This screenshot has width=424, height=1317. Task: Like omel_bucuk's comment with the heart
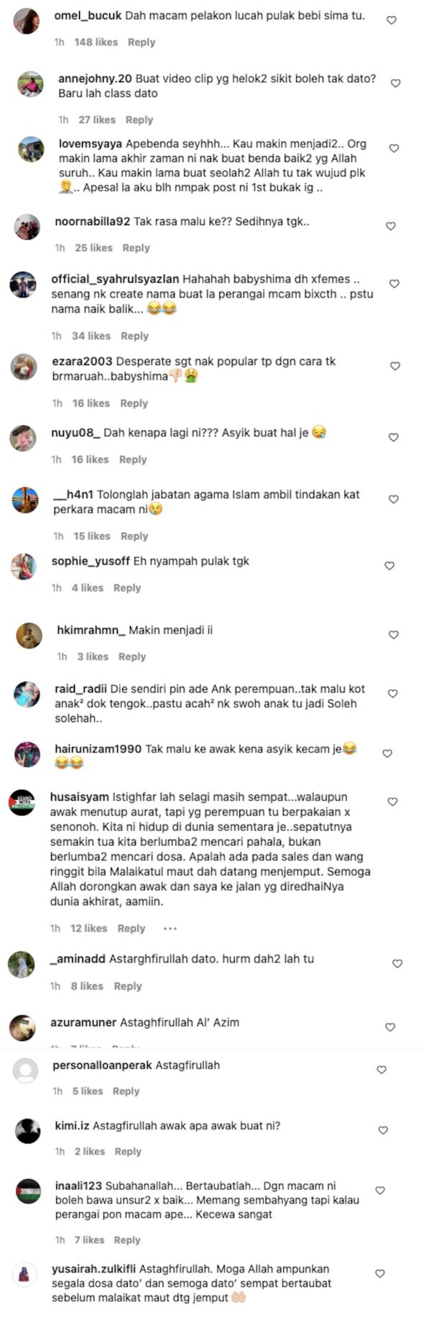tap(392, 20)
